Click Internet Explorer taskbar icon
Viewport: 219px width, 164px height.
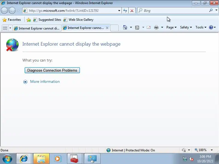click(x=24, y=159)
